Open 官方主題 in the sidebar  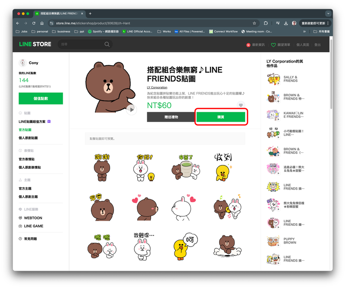25,189
